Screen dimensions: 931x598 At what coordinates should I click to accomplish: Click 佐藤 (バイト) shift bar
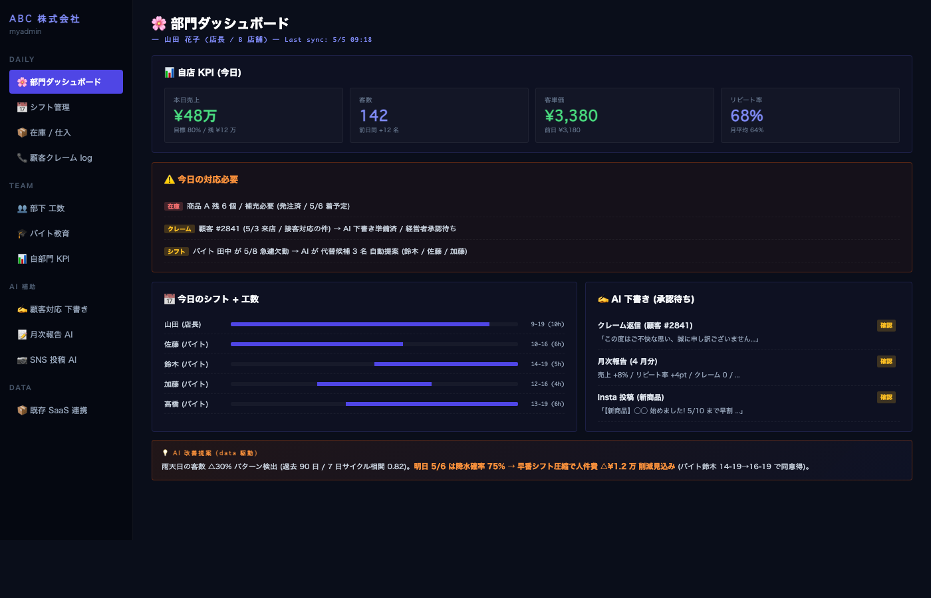317,344
